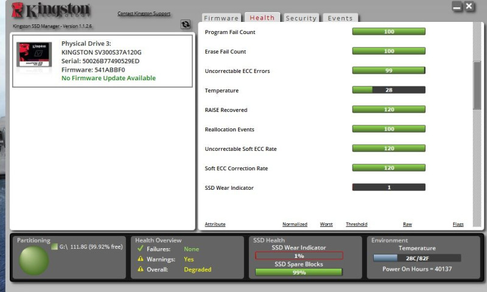Click the Reallocation Events label
487x292 pixels.
[229, 130]
